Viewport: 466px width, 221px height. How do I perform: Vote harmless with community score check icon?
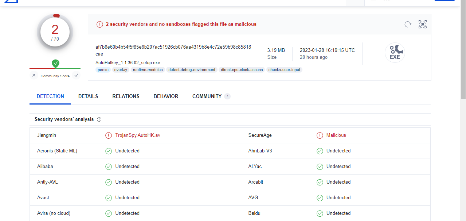[x=76, y=75]
